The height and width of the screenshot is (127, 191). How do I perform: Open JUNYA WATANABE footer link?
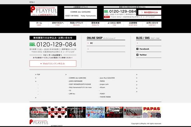(76, 81)
